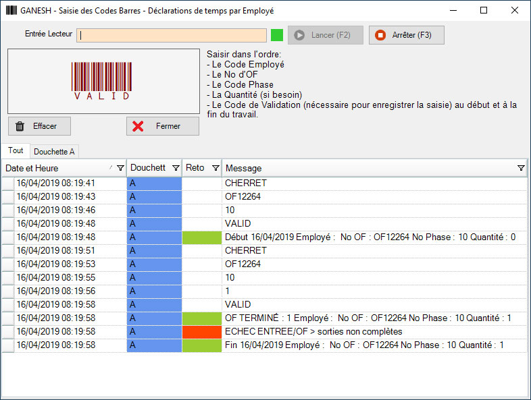
Task: Click the Début 16/04/2019 message row
Action: coord(370,237)
